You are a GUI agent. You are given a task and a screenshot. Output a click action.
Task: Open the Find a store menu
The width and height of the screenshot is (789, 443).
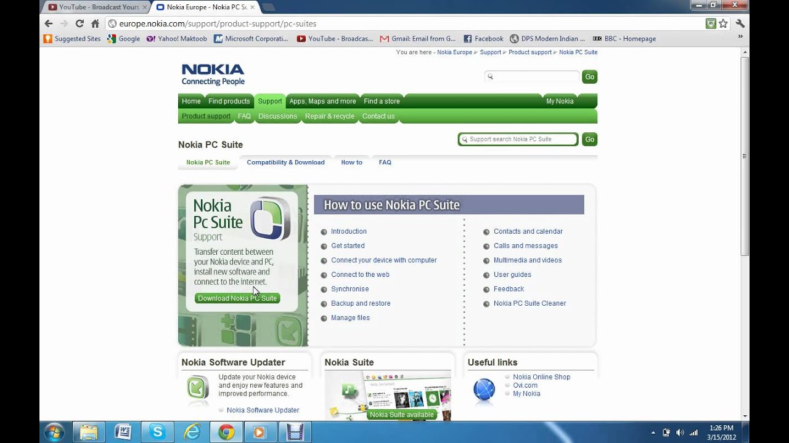pyautogui.click(x=382, y=101)
